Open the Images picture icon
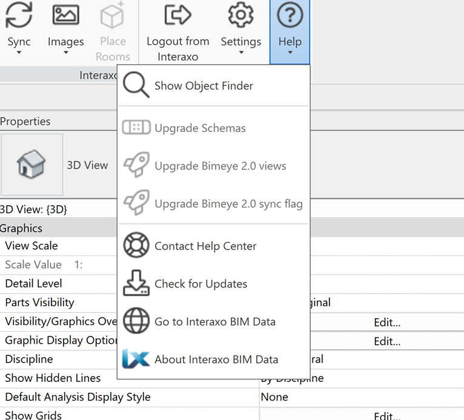 pyautogui.click(x=65, y=15)
